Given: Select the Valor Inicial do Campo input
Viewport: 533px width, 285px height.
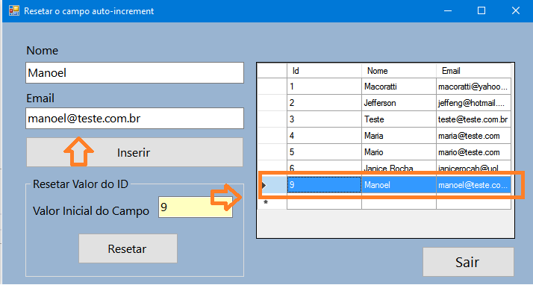Looking at the screenshot, I should 196,207.
